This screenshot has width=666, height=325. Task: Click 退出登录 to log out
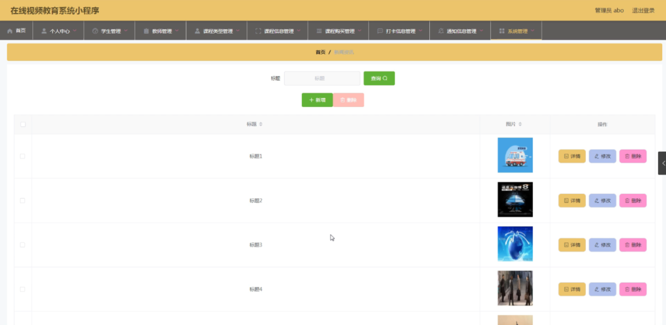coord(643,10)
